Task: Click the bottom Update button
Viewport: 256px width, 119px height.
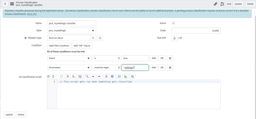Action: point(9,114)
